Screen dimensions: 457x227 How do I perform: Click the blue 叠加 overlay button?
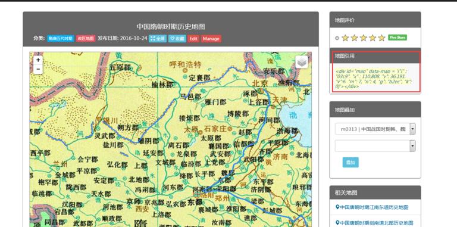350,162
